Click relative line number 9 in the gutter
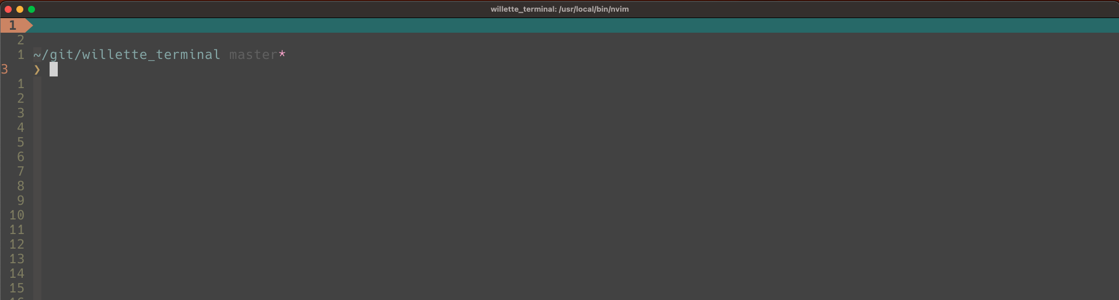 coord(20,201)
